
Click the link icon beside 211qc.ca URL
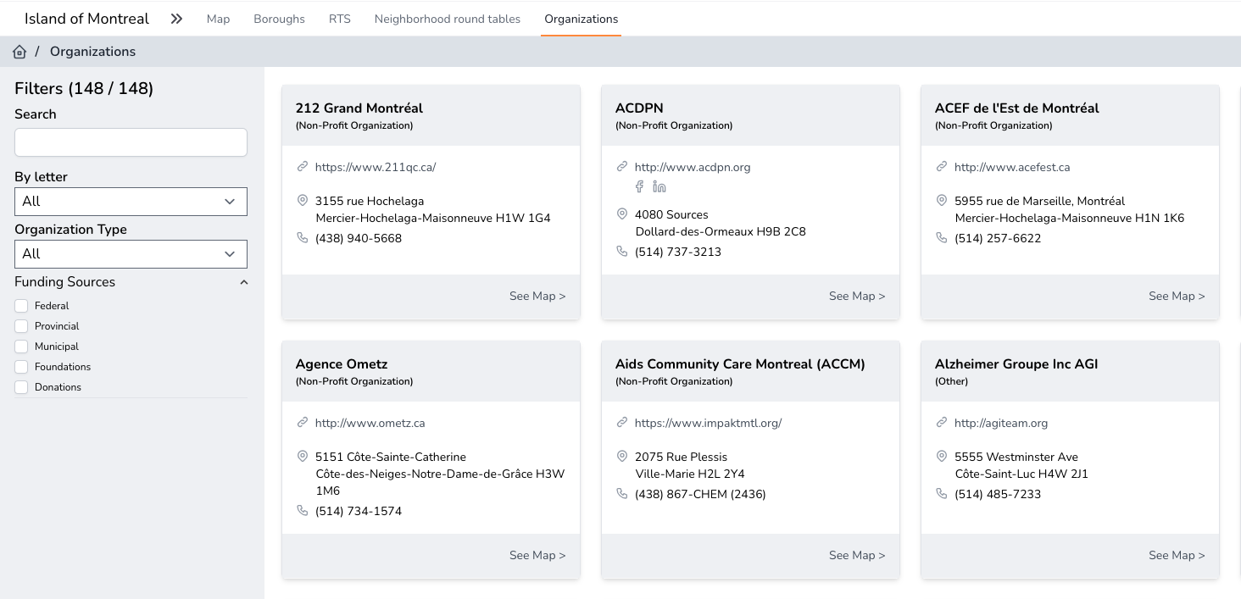[302, 167]
